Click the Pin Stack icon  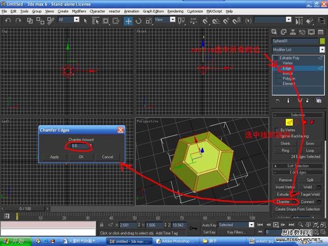click(277, 100)
